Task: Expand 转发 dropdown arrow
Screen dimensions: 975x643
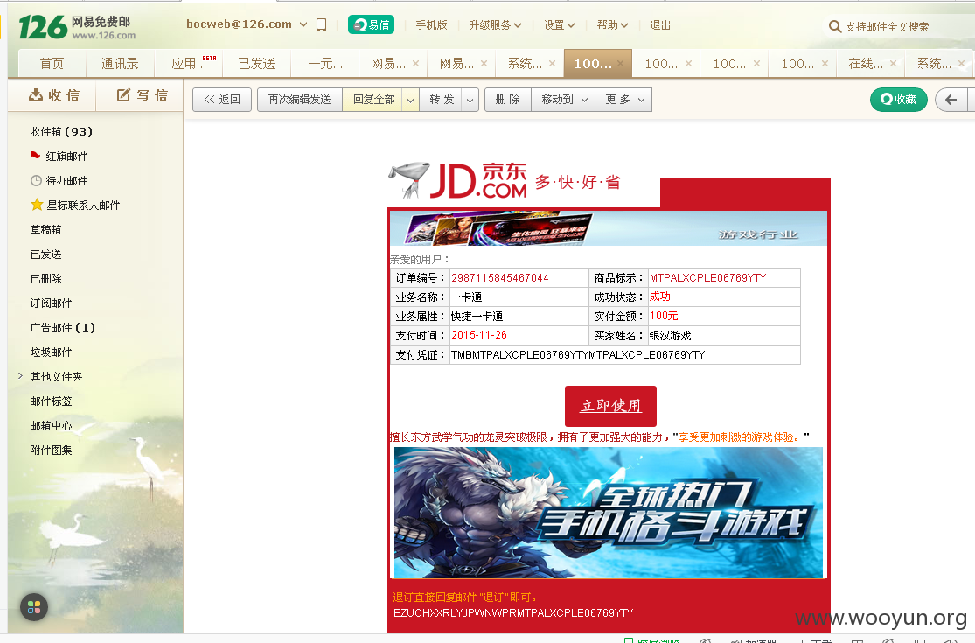Action: 470,100
